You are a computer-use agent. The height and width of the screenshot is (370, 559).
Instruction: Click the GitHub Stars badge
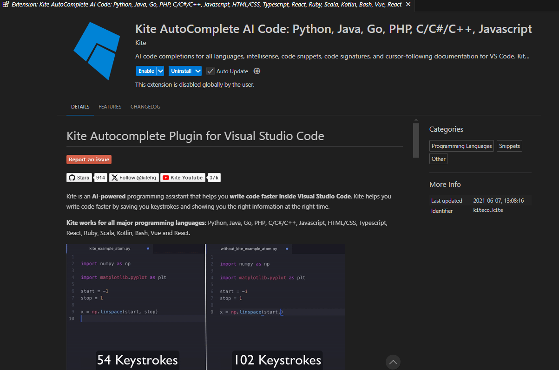(x=79, y=178)
